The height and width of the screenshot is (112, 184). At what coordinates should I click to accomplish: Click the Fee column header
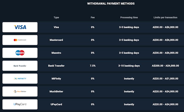click(93, 18)
